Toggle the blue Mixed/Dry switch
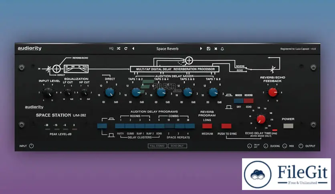This screenshot has height=194, width=335. pyautogui.click(x=239, y=101)
